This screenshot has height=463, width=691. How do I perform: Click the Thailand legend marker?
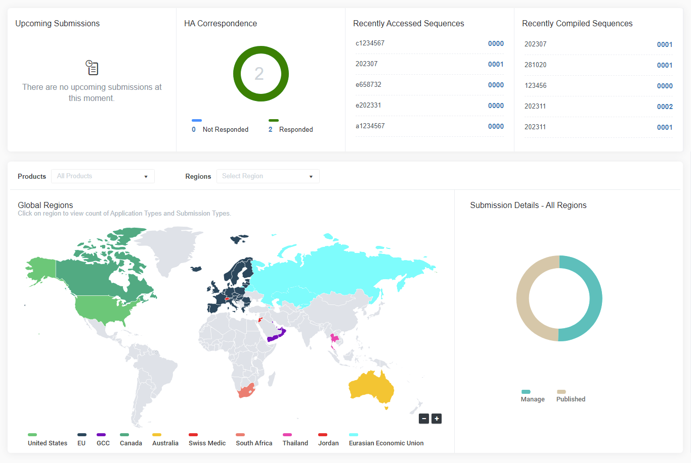[x=287, y=435]
